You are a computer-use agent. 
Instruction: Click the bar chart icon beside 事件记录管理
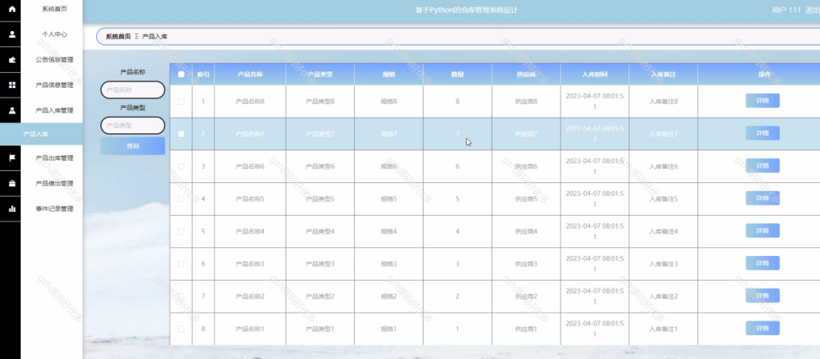click(x=12, y=209)
